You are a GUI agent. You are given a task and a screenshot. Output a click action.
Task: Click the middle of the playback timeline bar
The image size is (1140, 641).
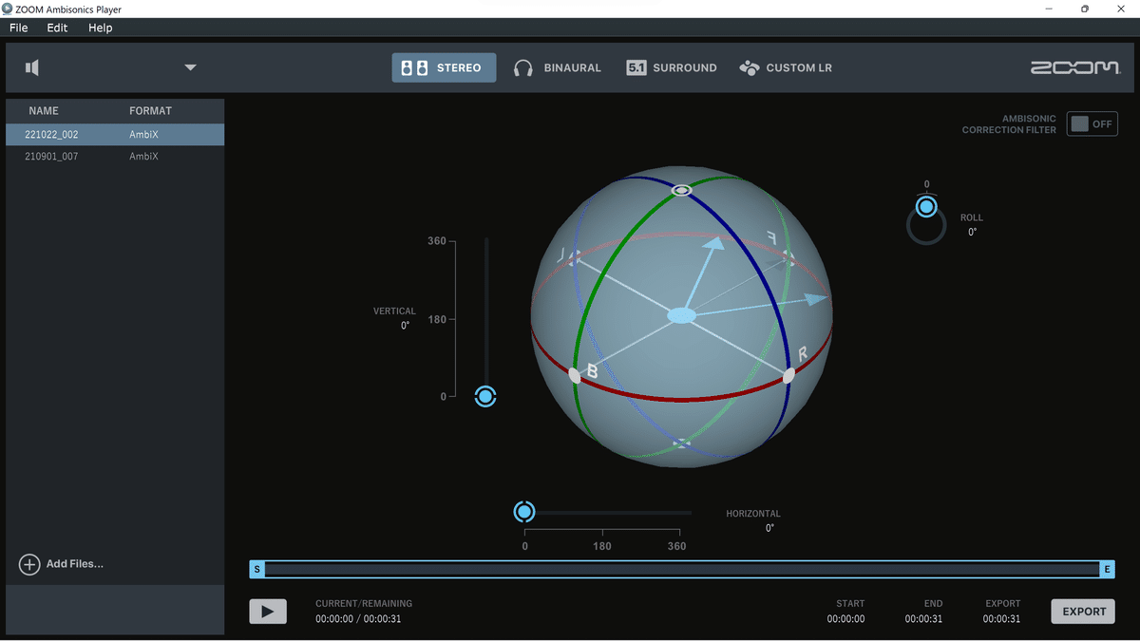(x=682, y=569)
